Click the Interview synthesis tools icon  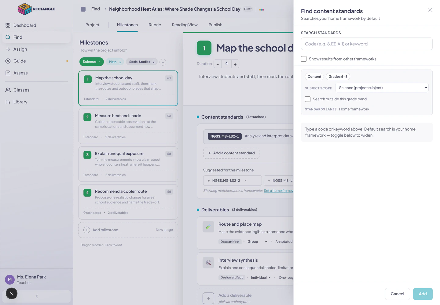tap(208, 263)
